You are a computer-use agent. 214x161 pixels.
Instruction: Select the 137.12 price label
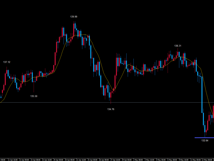click(7, 62)
